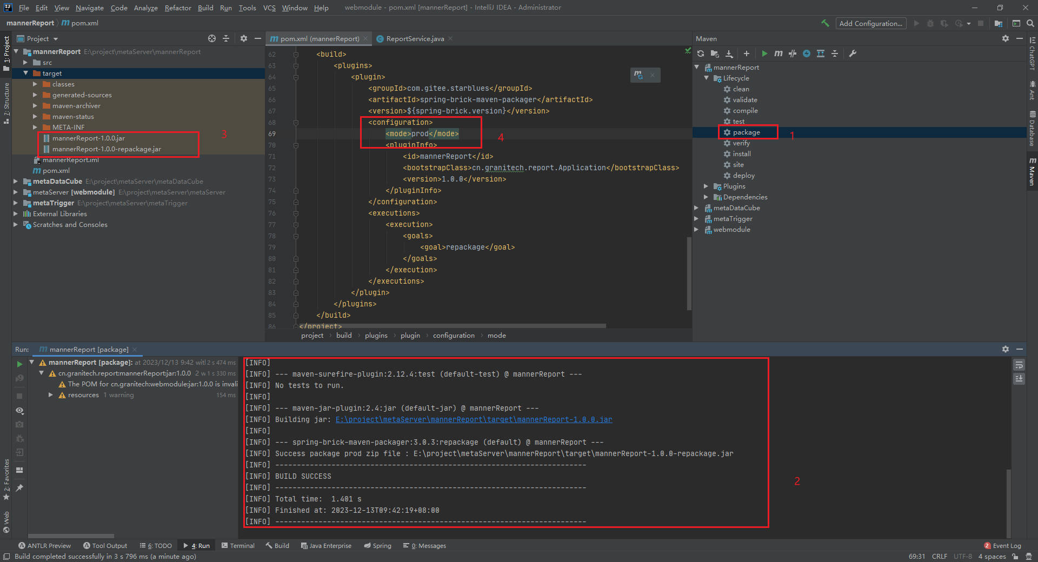Click locate/select opened file icon in Project panel
The width and height of the screenshot is (1038, 562).
pos(212,38)
